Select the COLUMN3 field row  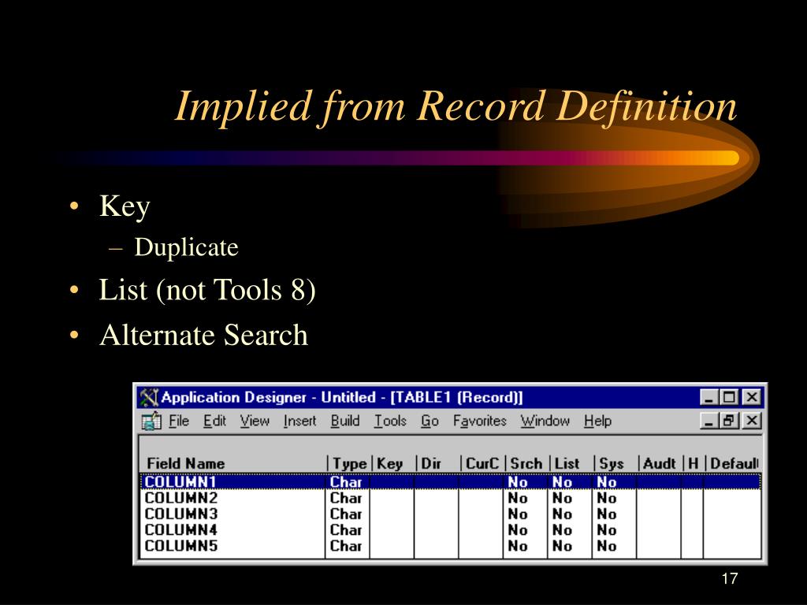(x=450, y=514)
